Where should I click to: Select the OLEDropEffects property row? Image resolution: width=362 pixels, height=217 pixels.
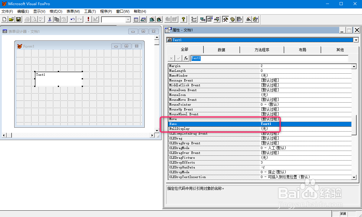coord(260,163)
